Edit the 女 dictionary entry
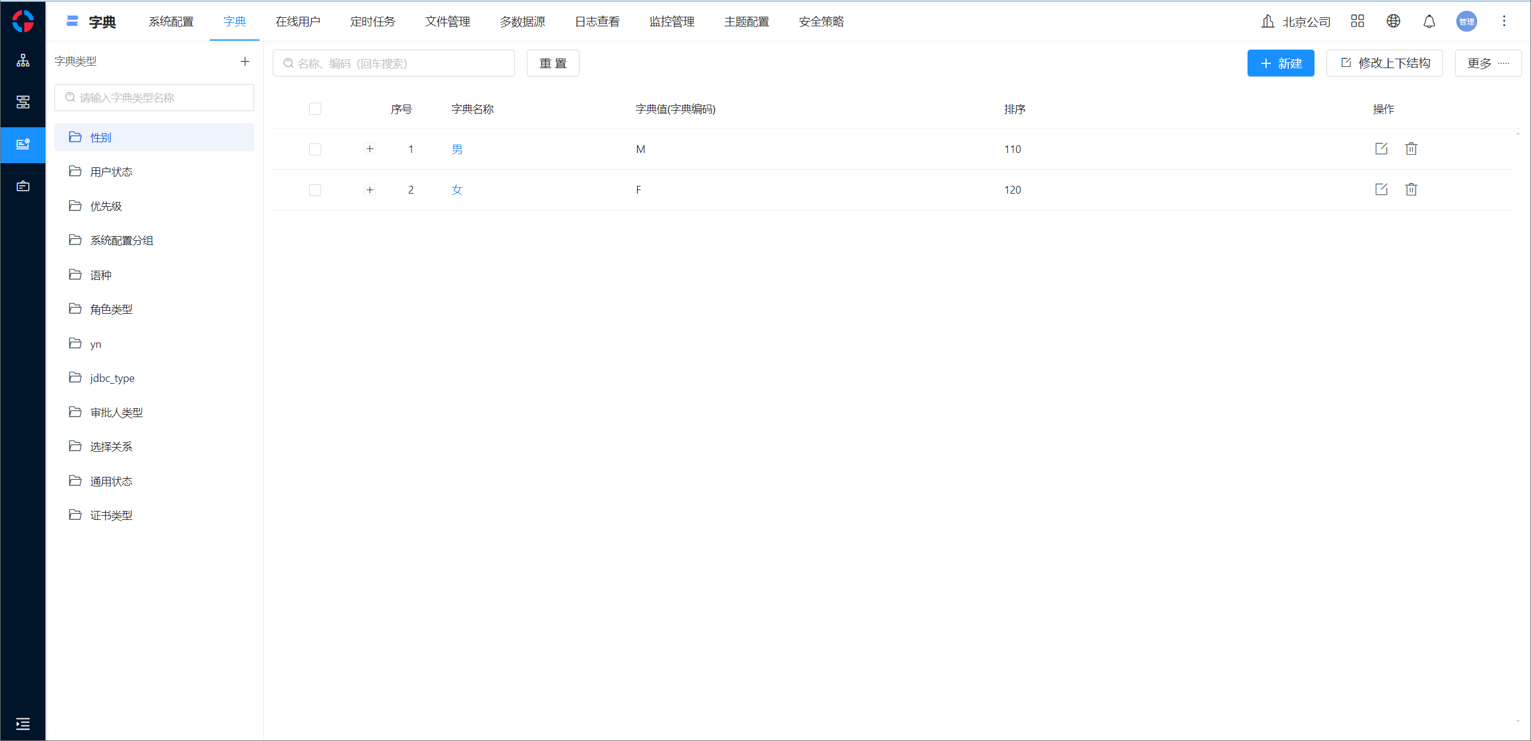Screen dimensions: 1531x741 coord(1381,189)
